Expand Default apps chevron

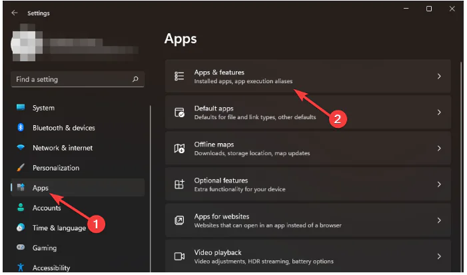click(439, 113)
